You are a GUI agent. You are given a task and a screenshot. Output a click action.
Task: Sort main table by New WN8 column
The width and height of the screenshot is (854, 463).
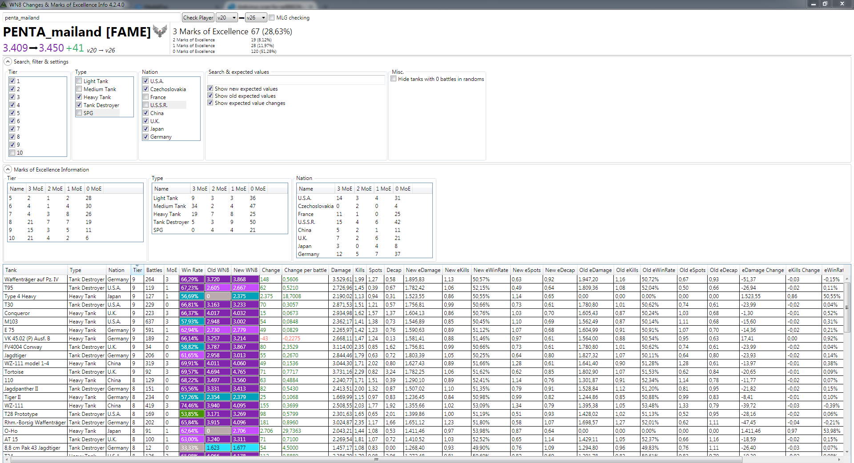tap(246, 270)
